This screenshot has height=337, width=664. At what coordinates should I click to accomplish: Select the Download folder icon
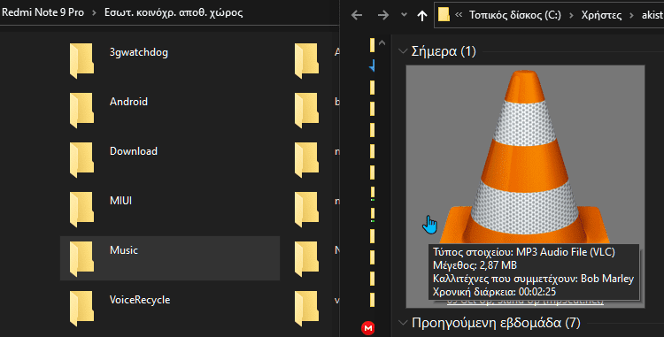(x=81, y=159)
